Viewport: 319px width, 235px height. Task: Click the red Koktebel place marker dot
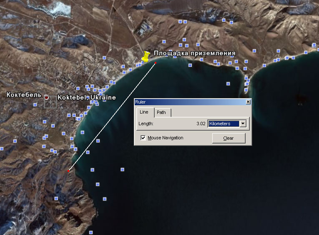[47, 97]
